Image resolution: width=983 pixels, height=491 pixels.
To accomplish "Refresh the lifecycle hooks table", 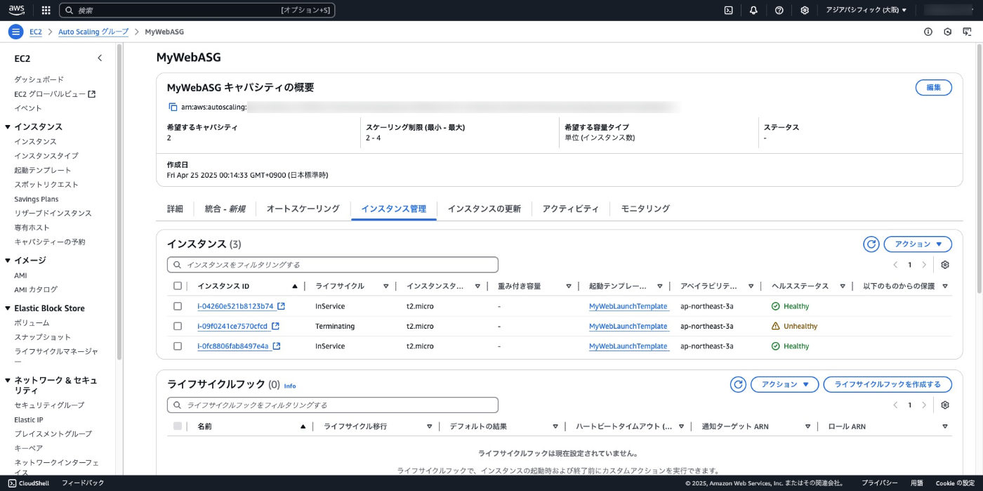I will [x=738, y=384].
